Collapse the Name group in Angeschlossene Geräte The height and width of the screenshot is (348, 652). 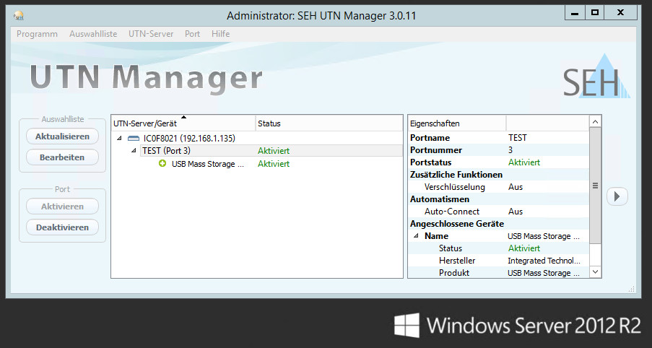[x=416, y=236]
